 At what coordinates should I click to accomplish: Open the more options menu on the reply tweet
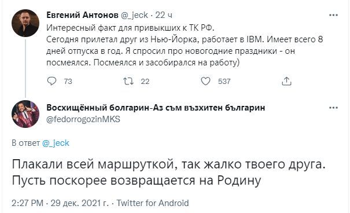pos(333,108)
